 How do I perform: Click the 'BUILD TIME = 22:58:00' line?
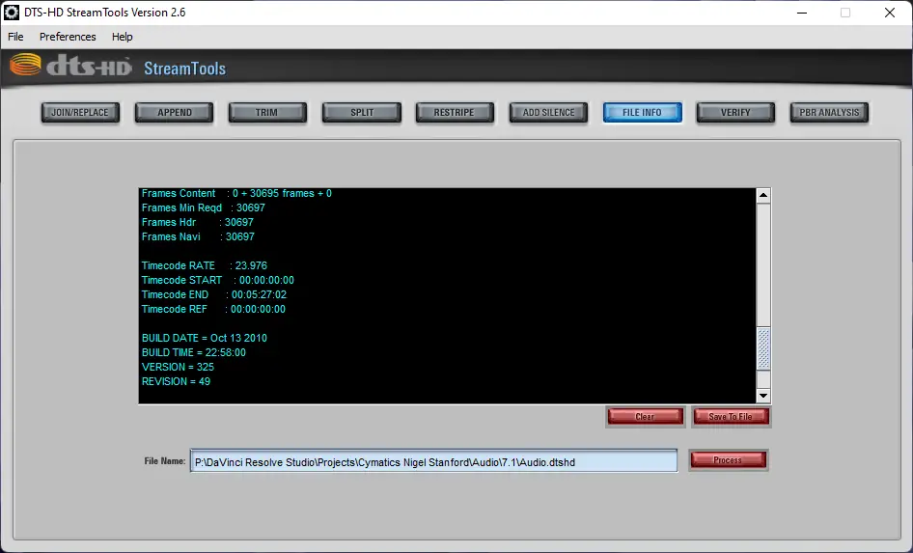[x=194, y=353]
